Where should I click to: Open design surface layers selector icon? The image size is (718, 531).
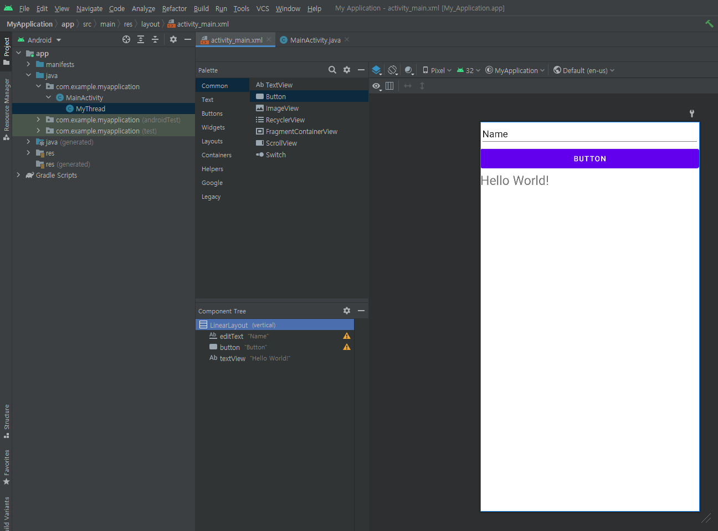[377, 70]
